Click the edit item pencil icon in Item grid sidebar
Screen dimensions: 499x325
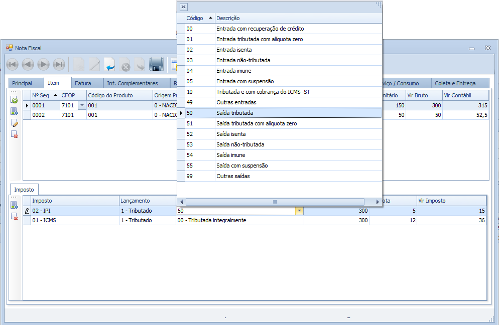[15, 123]
